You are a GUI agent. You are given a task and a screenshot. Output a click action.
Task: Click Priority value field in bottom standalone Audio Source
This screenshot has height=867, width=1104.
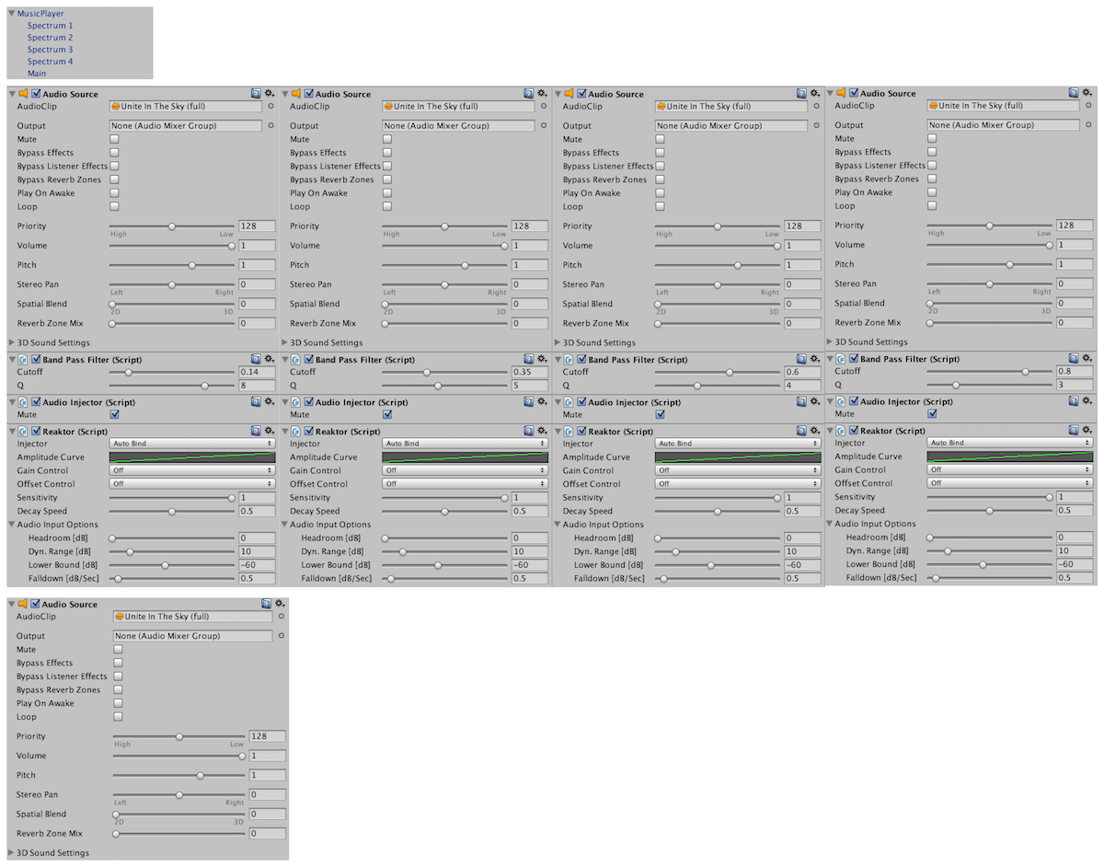267,736
